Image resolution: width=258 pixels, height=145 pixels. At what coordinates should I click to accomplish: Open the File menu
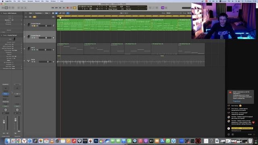tap(15, 1)
